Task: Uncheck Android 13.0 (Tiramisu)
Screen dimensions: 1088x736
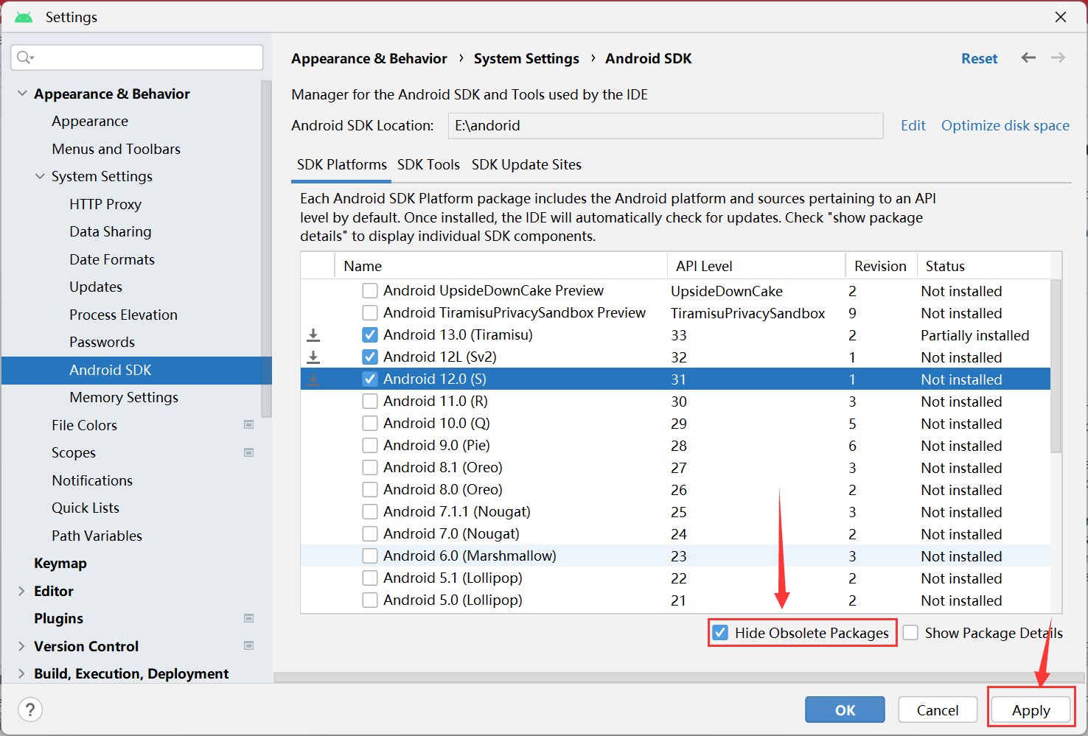Action: [370, 335]
